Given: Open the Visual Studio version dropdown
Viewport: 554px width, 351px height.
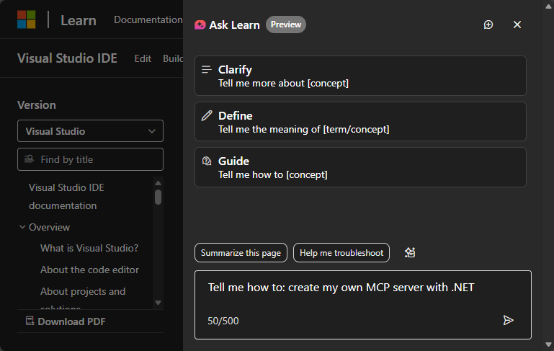Looking at the screenshot, I should click(x=90, y=131).
